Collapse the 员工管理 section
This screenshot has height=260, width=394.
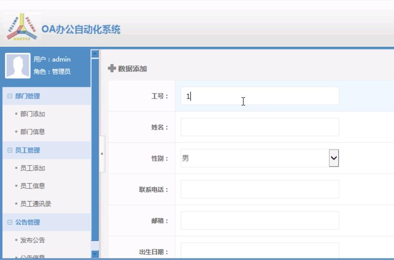(10, 150)
